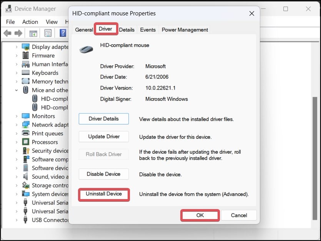Click the Driver Version value 10.0.22621.1
The height and width of the screenshot is (241, 321).
coord(160,88)
